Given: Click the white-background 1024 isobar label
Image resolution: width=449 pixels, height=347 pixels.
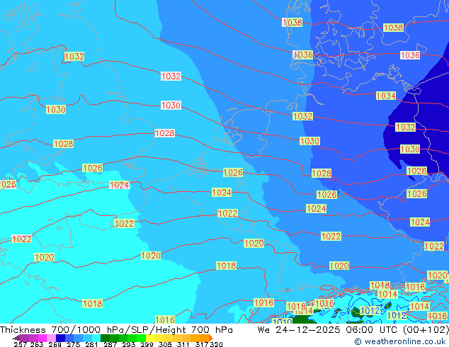Looking at the screenshot, I should [119, 186].
